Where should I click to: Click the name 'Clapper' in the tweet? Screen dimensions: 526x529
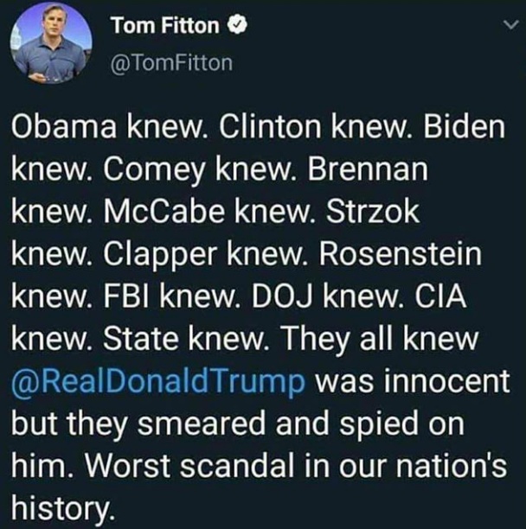pyautogui.click(x=160, y=255)
